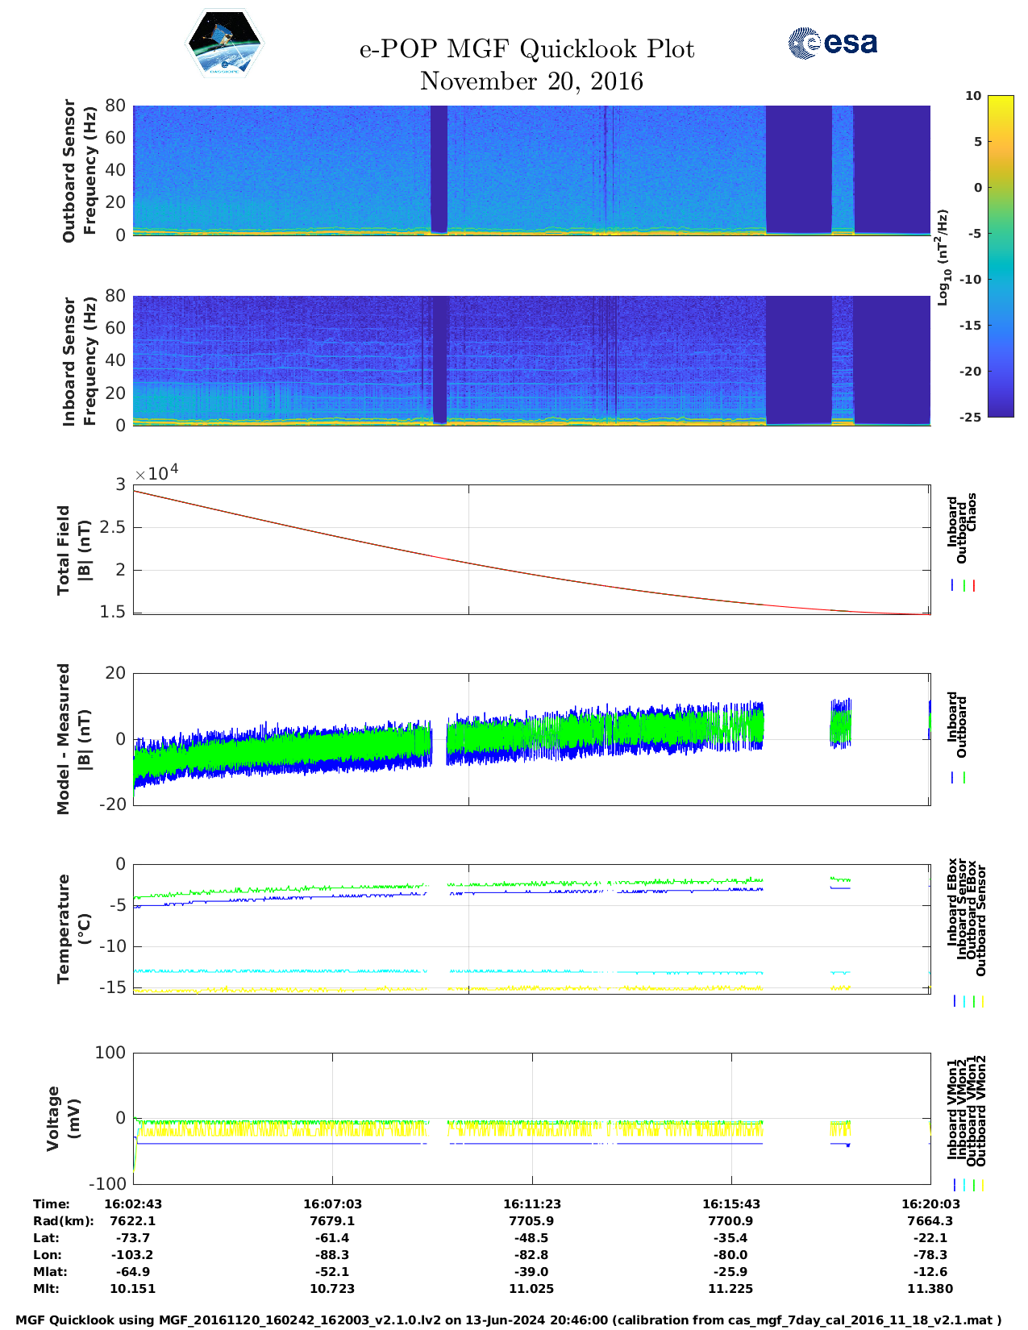Image resolution: width=1028 pixels, height=1330 pixels.
Task: Click the Inboard Sensor spectrogram panel
Action: pos(531,360)
